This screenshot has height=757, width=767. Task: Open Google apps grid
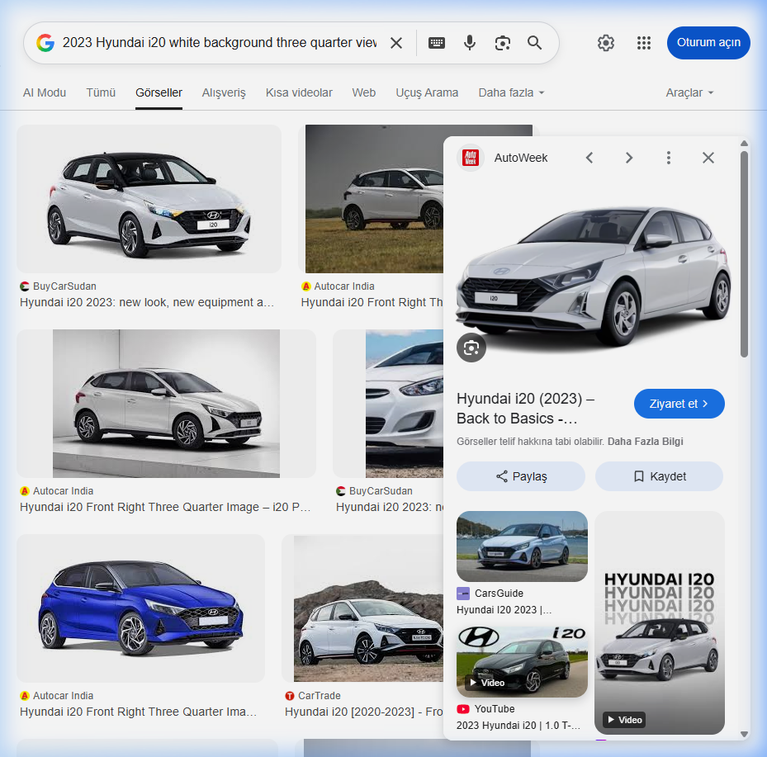644,43
